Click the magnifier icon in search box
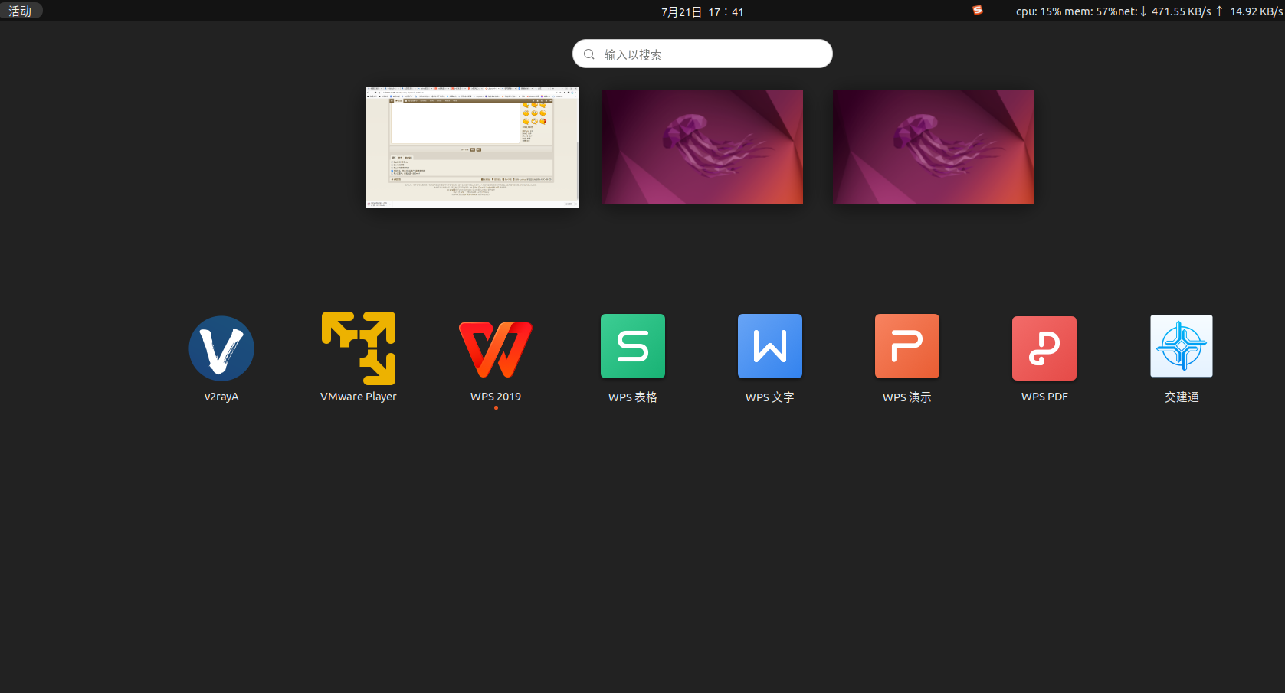Image resolution: width=1285 pixels, height=693 pixels. 589,54
